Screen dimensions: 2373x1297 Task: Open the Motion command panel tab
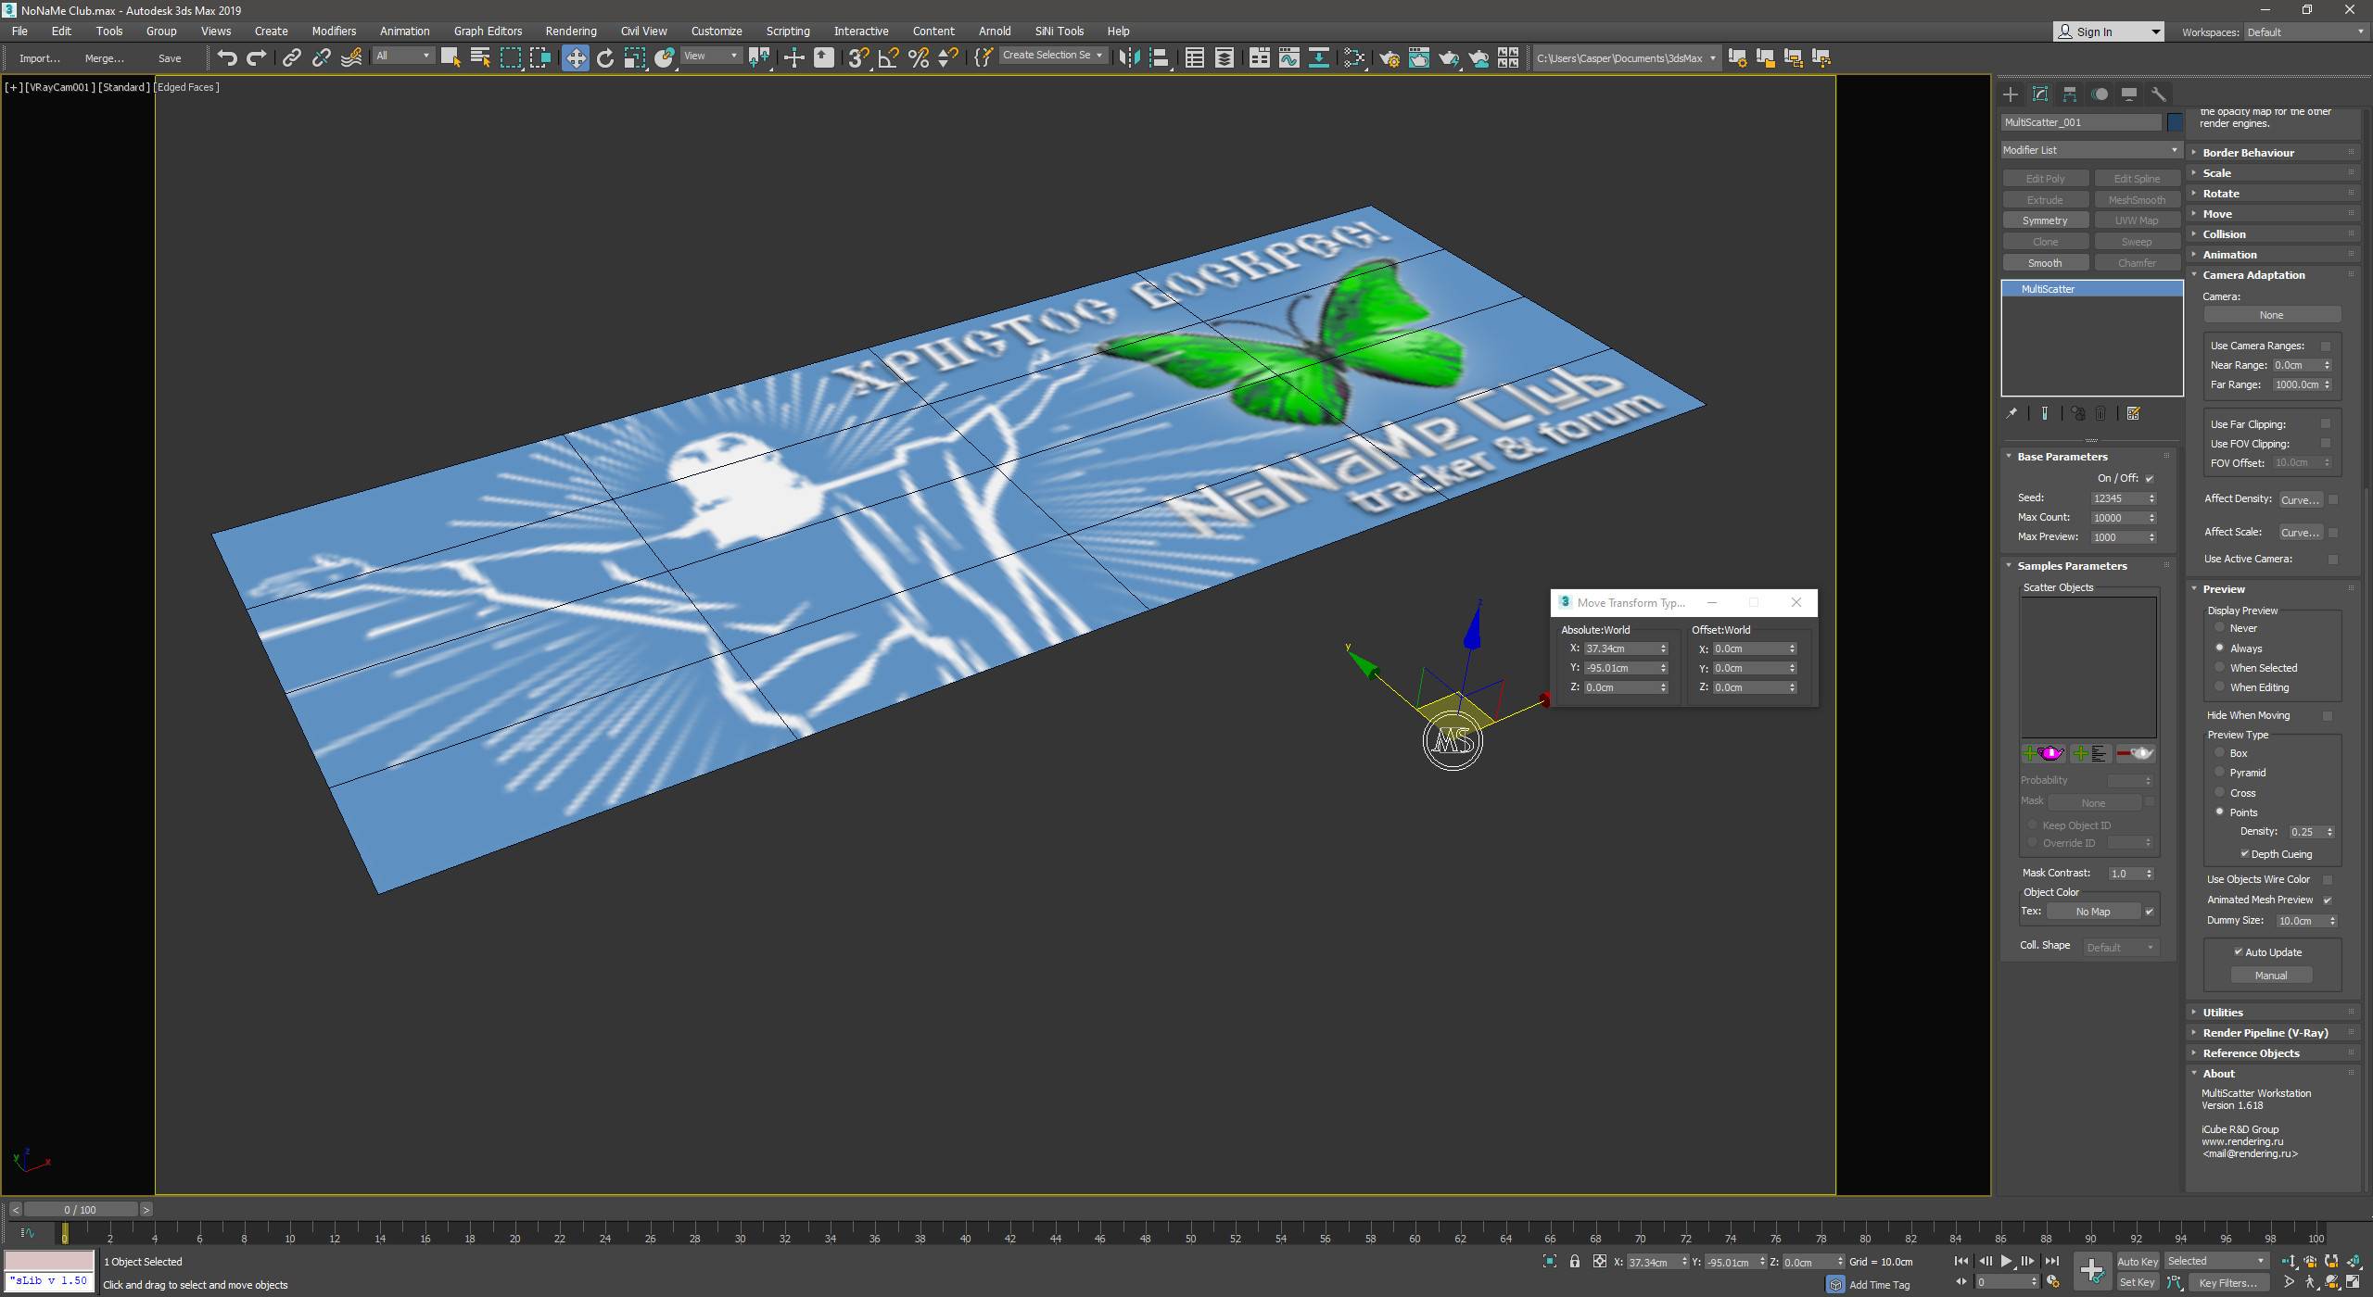2100,94
